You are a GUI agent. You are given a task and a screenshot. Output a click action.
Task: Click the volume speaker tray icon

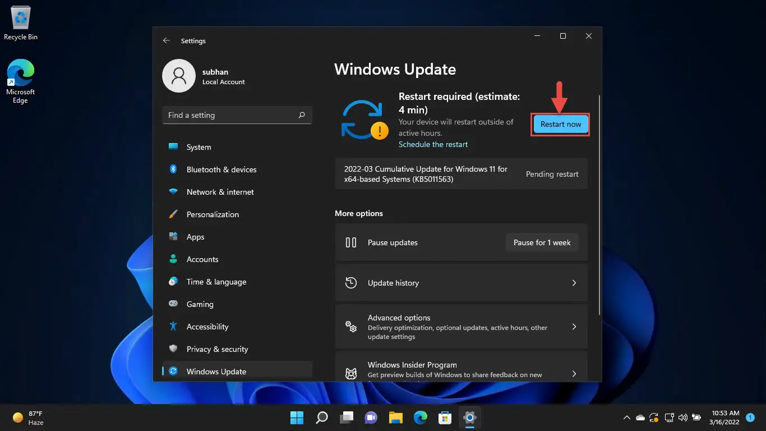682,418
